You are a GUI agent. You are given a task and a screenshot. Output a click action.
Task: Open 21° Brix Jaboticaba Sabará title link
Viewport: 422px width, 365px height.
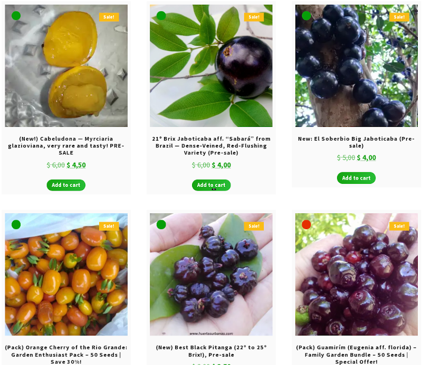coord(212,146)
